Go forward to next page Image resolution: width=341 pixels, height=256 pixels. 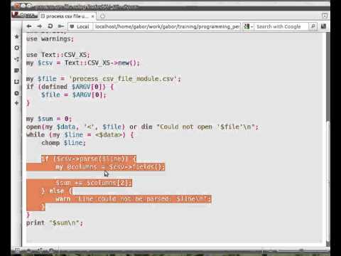point(40,26)
